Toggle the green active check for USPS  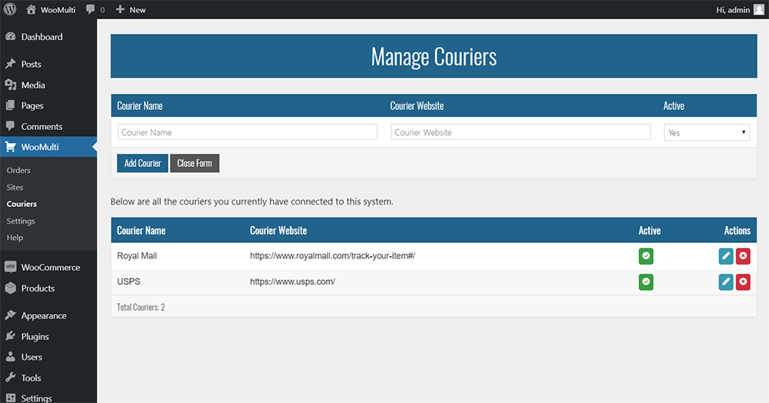646,282
